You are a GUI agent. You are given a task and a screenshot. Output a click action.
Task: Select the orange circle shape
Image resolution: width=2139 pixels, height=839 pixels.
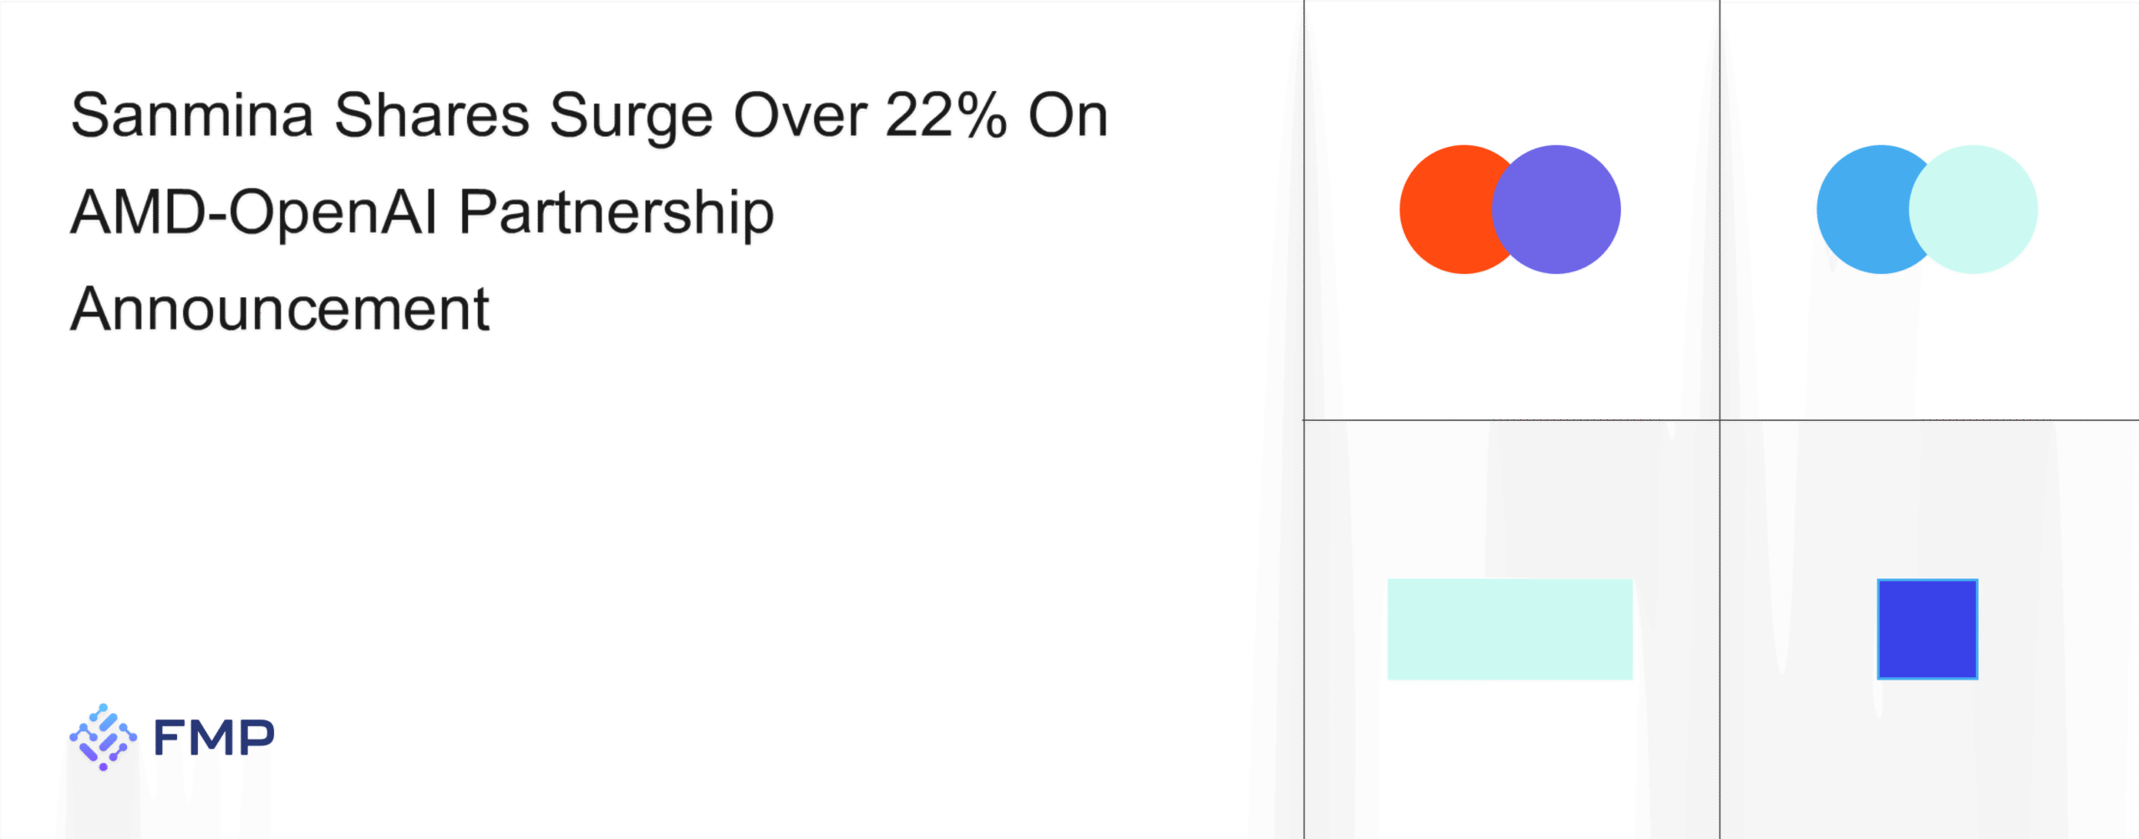[1444, 210]
